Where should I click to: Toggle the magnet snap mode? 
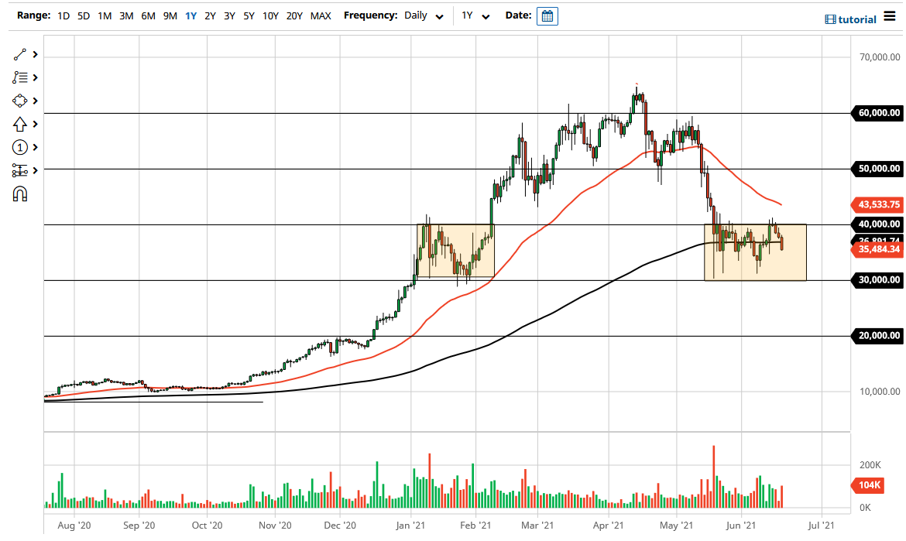19,193
